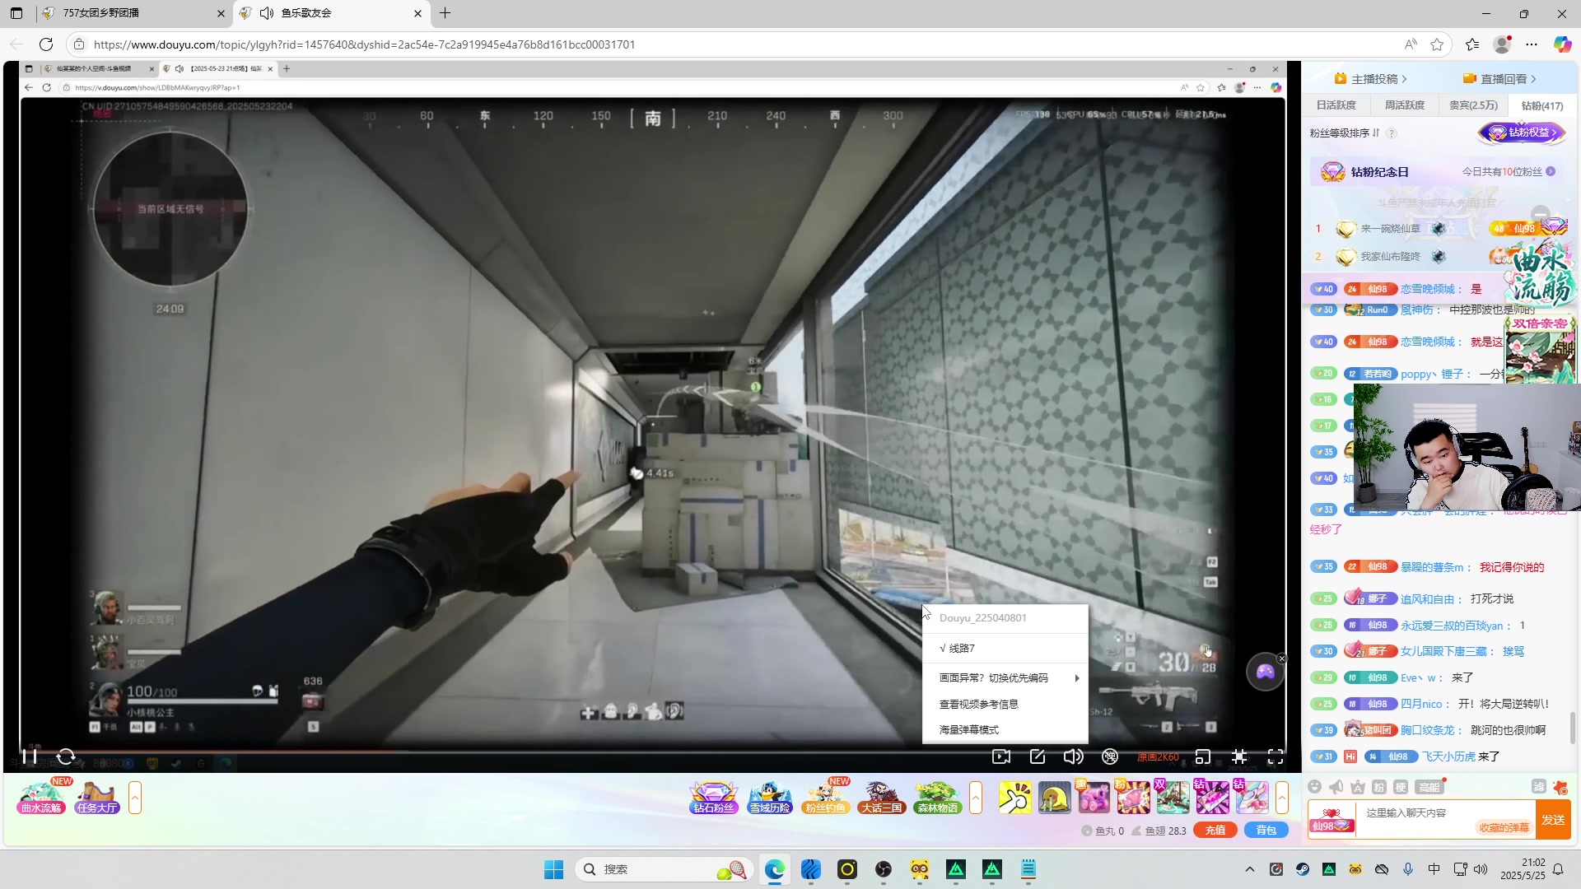Toggle the 滤 chat filter icon
The image size is (1581, 889).
pos(1538,787)
